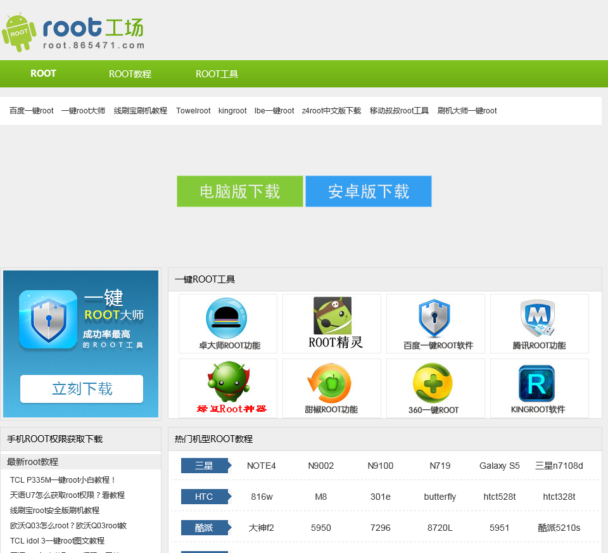Open the 绿豆Root神器 green hero icon
Image resolution: width=608 pixels, height=553 pixels.
pos(229,381)
